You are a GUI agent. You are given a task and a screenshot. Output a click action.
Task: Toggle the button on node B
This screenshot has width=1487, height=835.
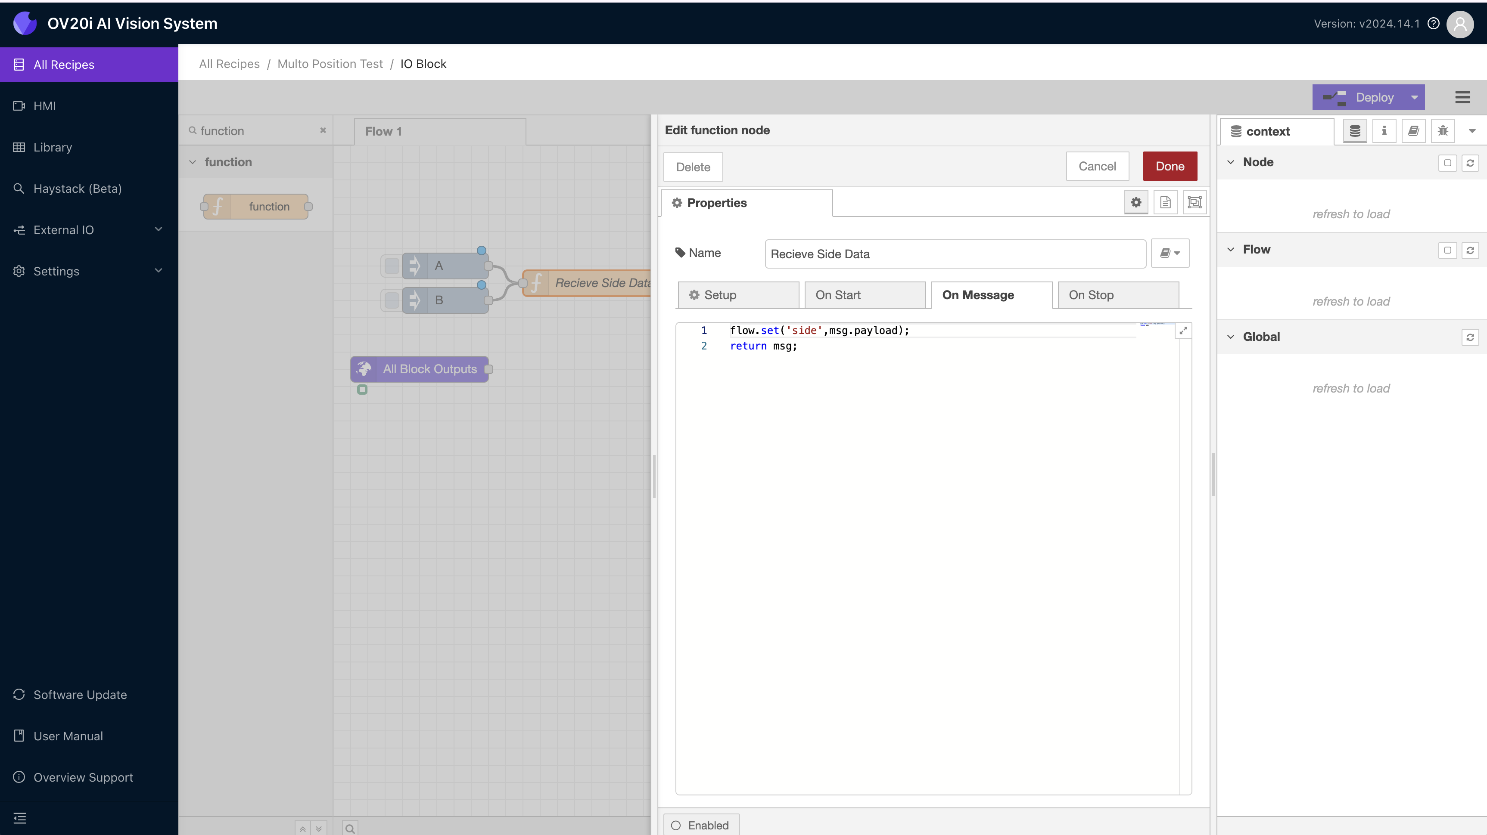pyautogui.click(x=392, y=300)
